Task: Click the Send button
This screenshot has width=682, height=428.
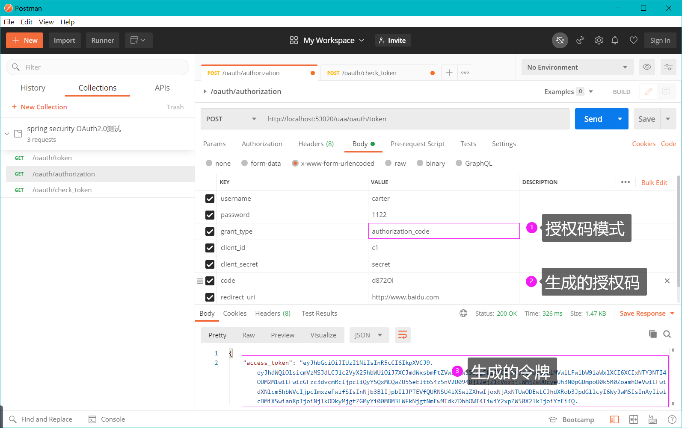Action: (x=593, y=119)
